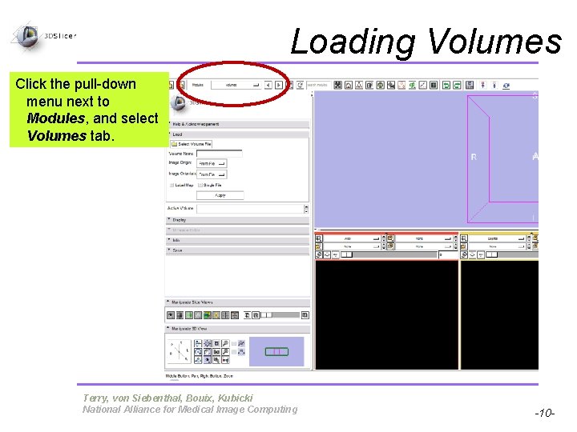Adjust the red viewer slice offset slider
Screen dimensions: 577x432
[389, 254]
